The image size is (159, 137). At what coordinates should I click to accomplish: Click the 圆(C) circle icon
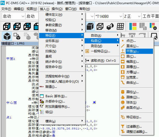tap(123, 56)
